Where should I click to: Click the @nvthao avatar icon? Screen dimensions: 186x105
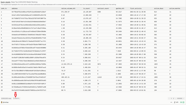point(2,102)
